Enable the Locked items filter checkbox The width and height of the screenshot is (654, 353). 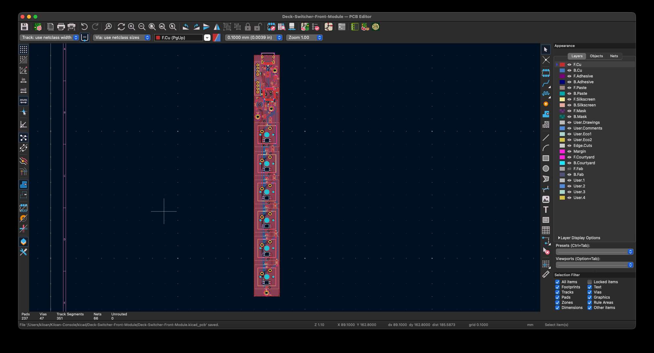[590, 282]
